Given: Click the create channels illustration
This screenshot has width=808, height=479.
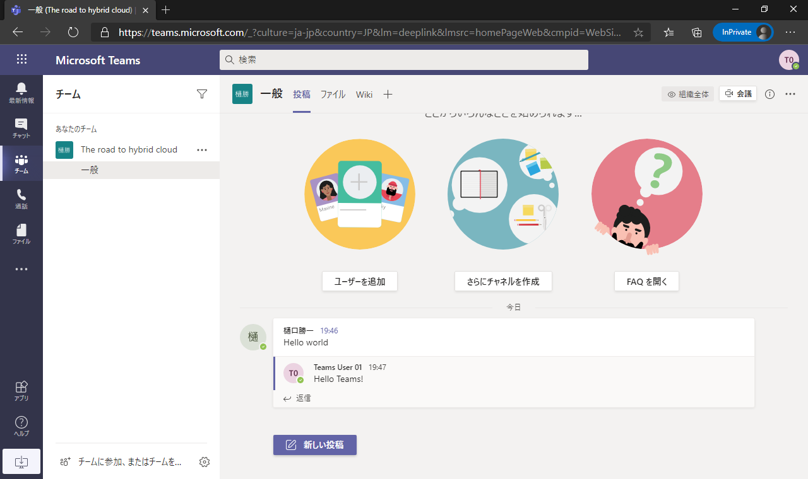Looking at the screenshot, I should click(x=503, y=194).
